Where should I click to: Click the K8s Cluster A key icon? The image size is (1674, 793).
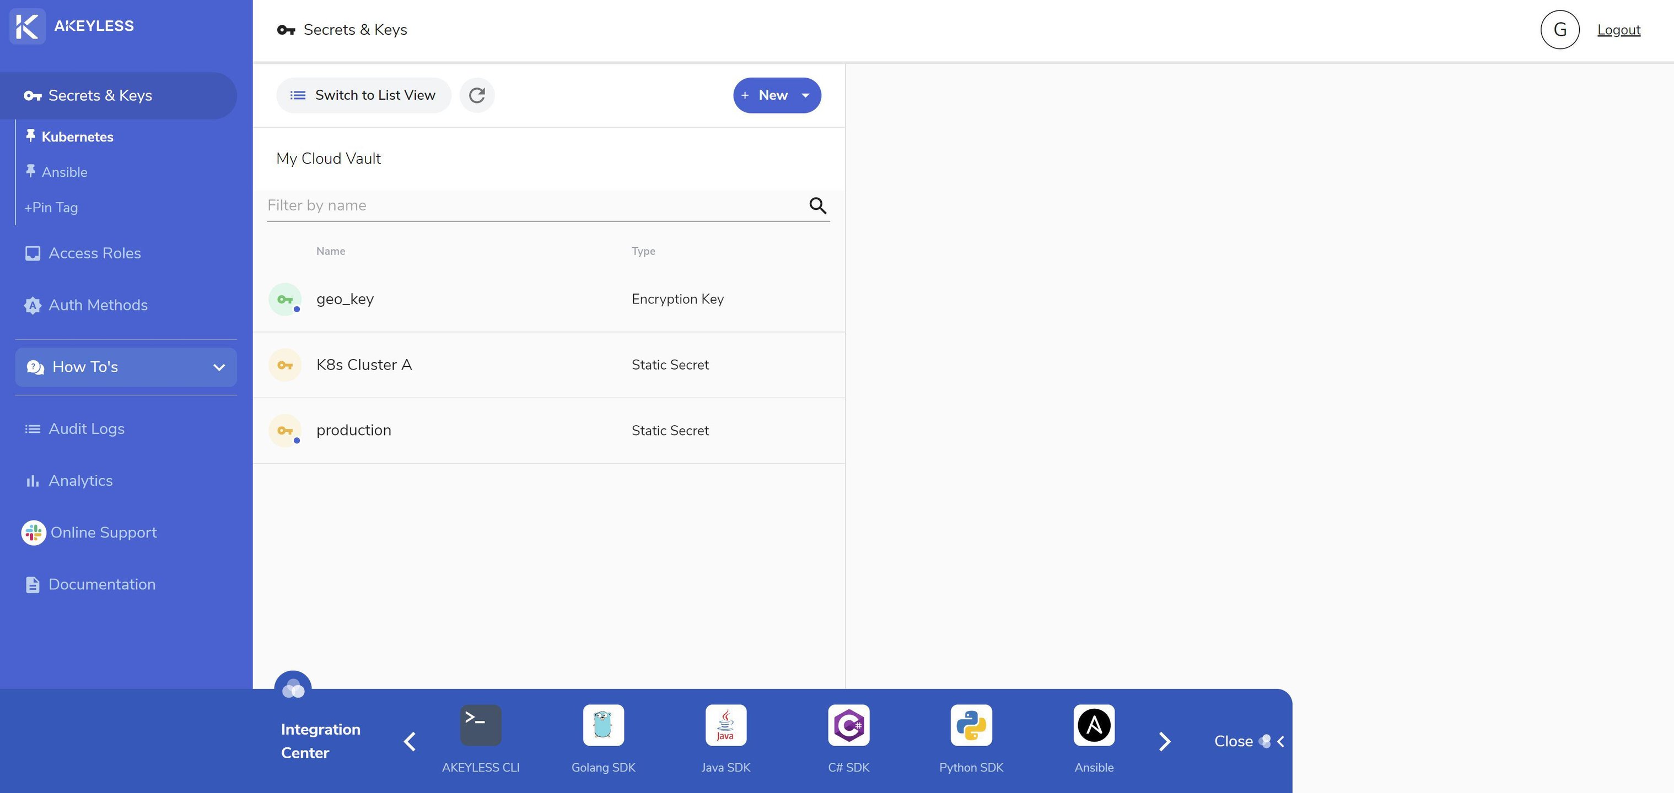point(284,365)
